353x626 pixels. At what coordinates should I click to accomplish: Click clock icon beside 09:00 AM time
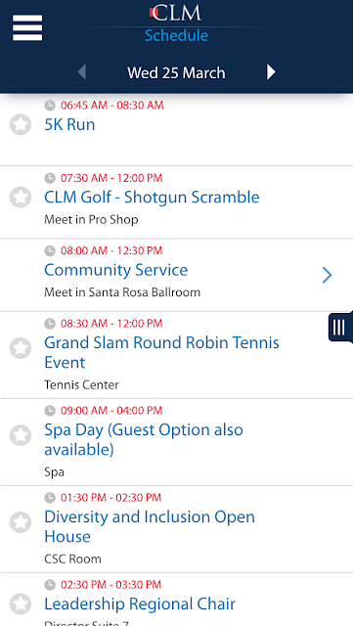pos(50,411)
